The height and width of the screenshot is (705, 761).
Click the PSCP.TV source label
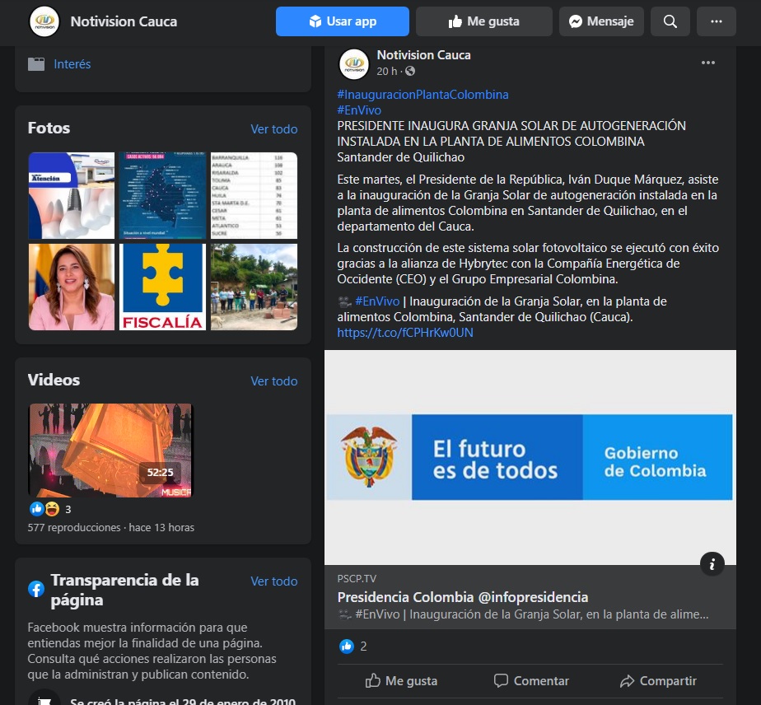[x=357, y=579]
